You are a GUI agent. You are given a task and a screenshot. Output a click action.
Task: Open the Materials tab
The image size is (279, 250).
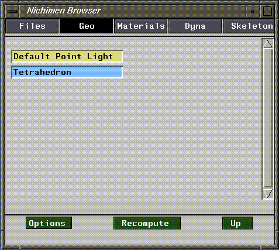(x=141, y=26)
